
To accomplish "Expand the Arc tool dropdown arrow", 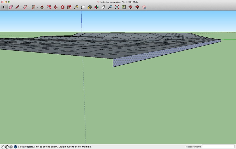I will (29, 7).
